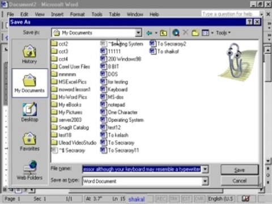Select the MSExcel-Pics folder
Screen dimensions: 272x204
tap(69, 82)
